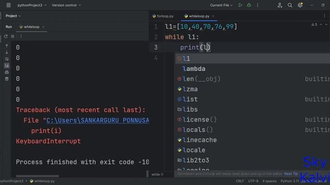Open more run actions menu
330x185 pixels.
point(258,5)
